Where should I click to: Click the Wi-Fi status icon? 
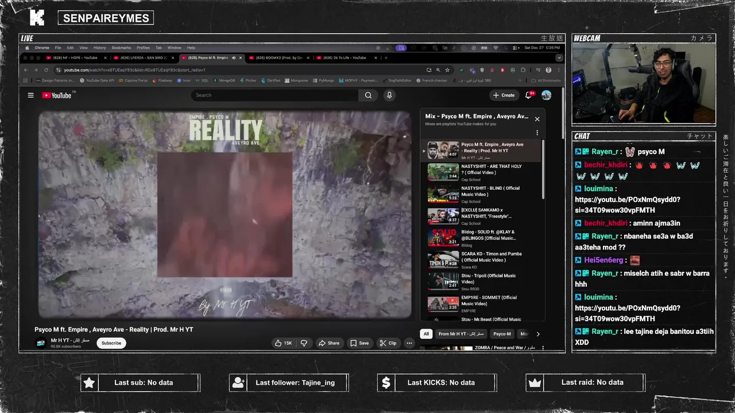496,48
